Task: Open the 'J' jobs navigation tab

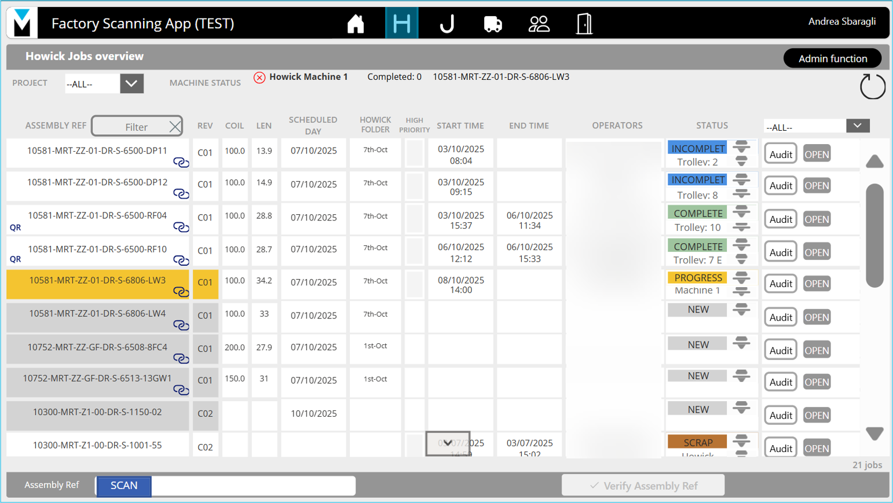Action: click(447, 24)
